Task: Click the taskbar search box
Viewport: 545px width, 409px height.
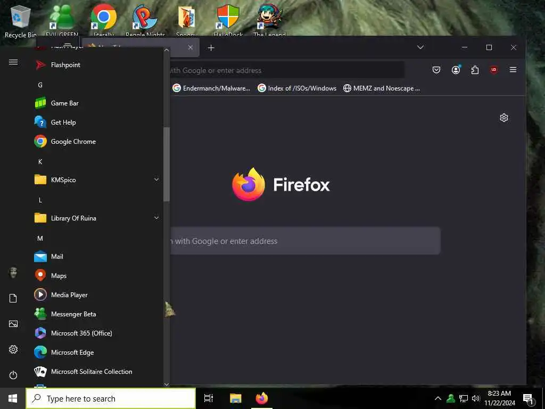Action: (111, 398)
